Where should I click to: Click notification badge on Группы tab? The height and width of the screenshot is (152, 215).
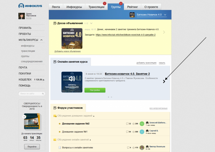pos(121,3)
